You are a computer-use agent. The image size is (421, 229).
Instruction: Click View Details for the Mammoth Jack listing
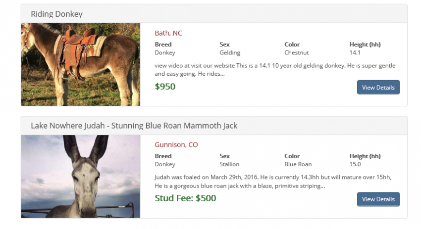(378, 199)
